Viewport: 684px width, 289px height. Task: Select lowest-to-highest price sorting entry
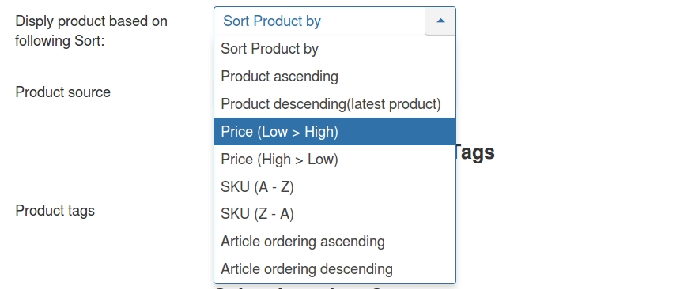click(334, 131)
